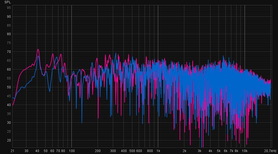Click the 75 dB label on the SPL axis
The width and height of the screenshot is (278, 154).
(x=9, y=43)
